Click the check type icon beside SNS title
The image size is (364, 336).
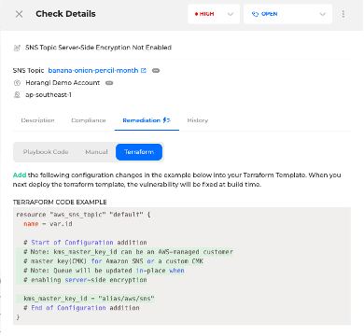pos(17,48)
